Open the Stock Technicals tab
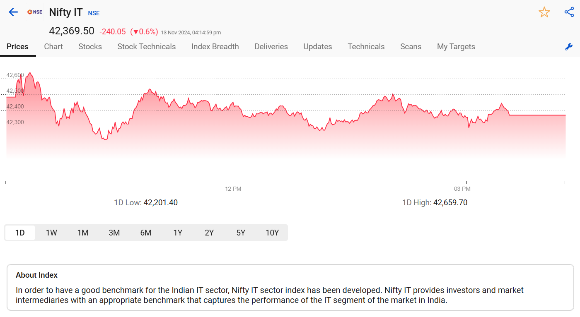The width and height of the screenshot is (580, 317). pos(147,47)
